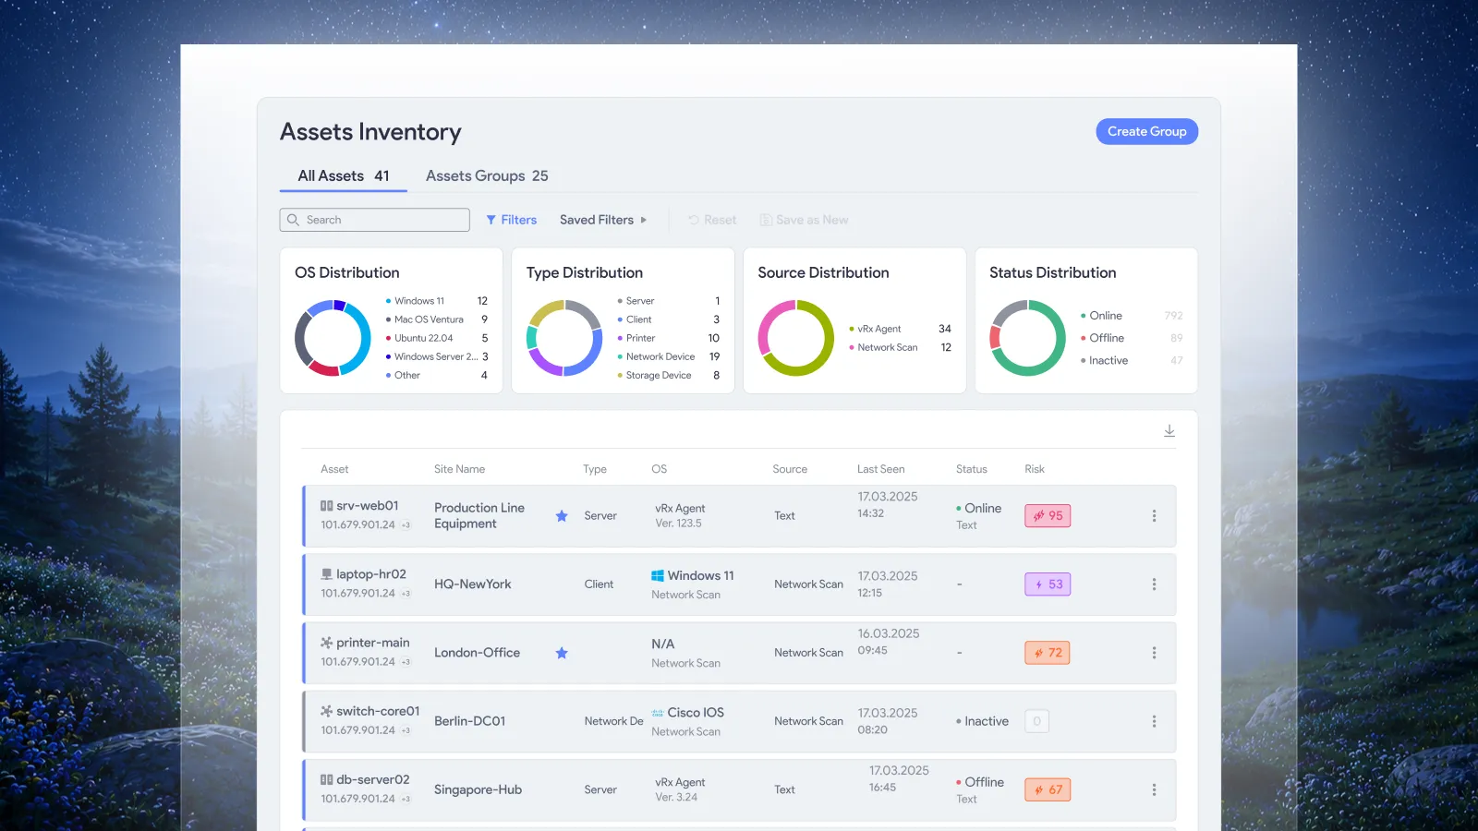The height and width of the screenshot is (831, 1478).
Task: Expand the Saved Filters dropdown
Action: (x=603, y=220)
